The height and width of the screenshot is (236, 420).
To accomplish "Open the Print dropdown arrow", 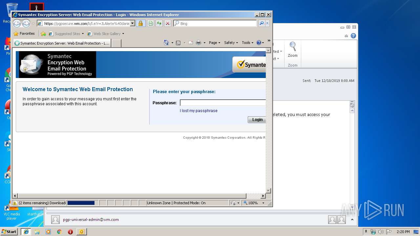I will (x=204, y=43).
